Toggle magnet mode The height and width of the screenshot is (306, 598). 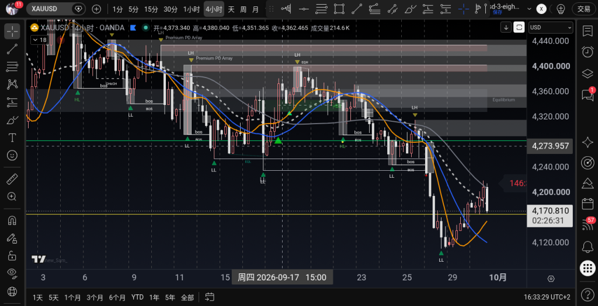click(x=12, y=220)
